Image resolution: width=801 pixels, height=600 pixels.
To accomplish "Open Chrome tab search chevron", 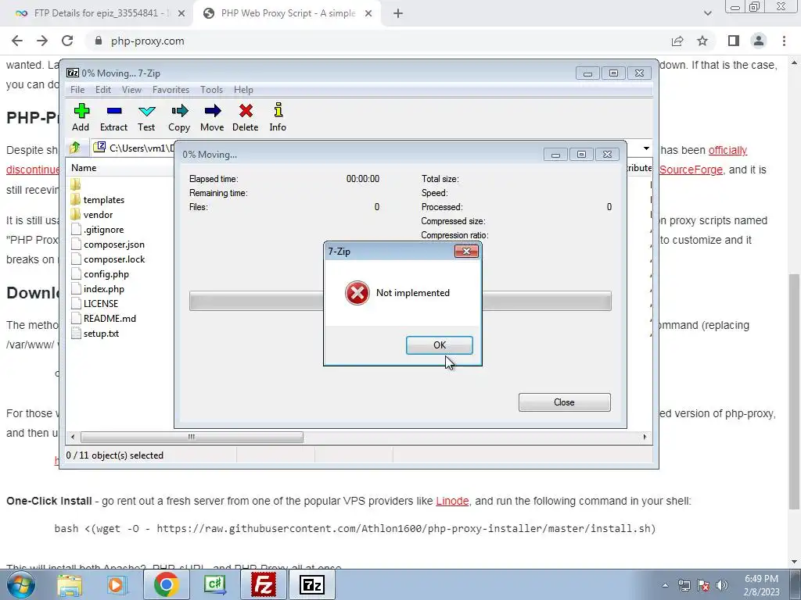I will point(707,14).
